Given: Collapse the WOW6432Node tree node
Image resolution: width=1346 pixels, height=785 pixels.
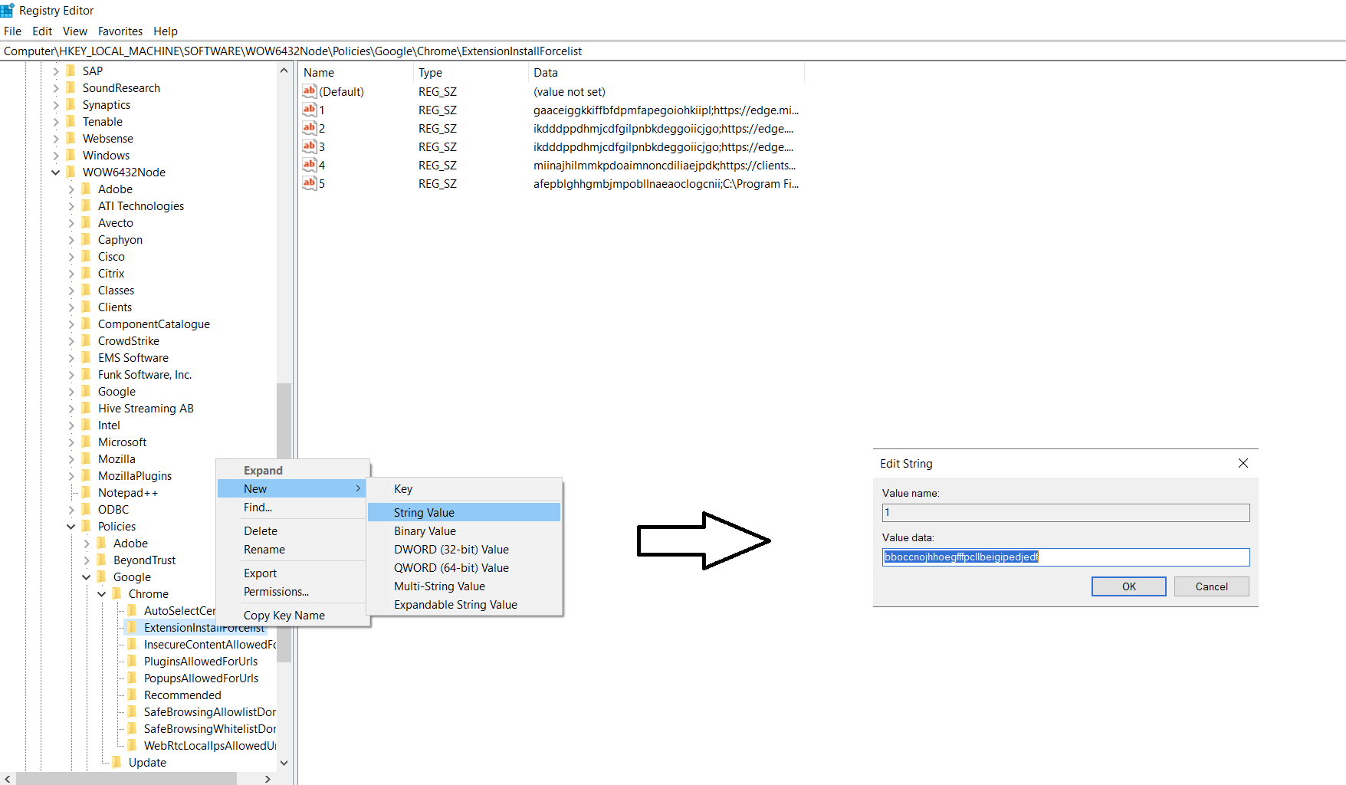Looking at the screenshot, I should (x=55, y=172).
